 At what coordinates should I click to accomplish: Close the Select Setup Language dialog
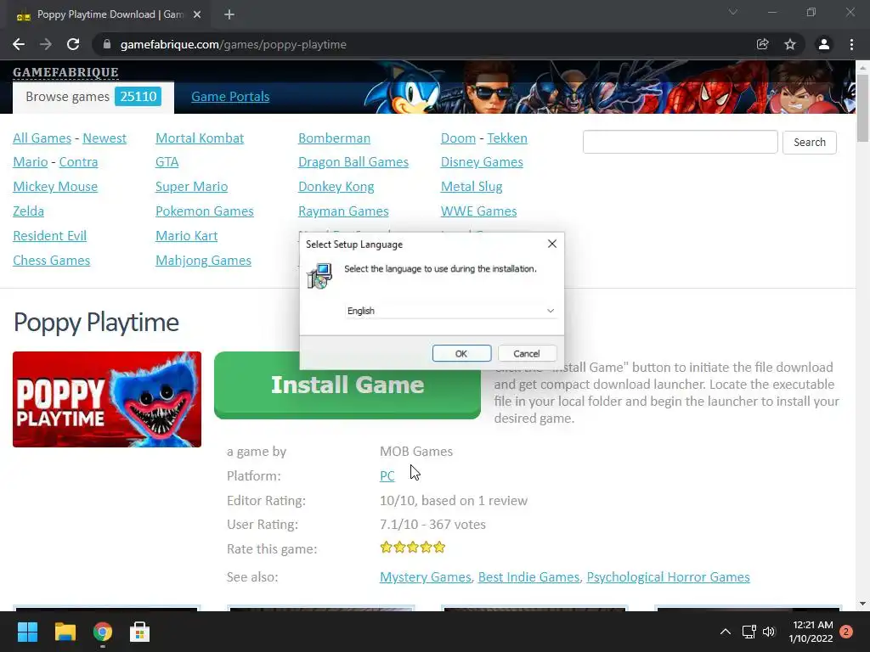pos(552,244)
